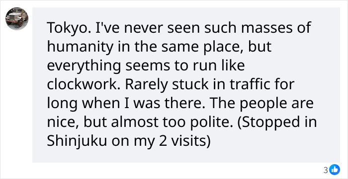Click the blue thumbs-up like reaction icon

(335, 170)
